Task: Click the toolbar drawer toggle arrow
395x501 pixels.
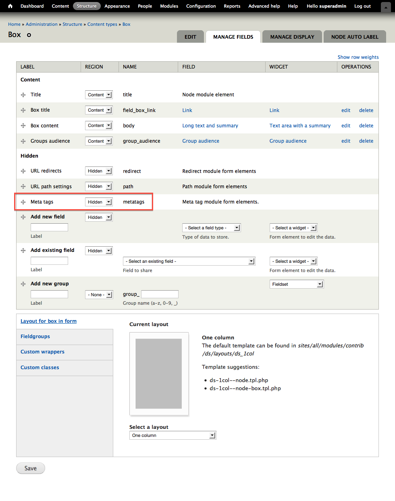Action: (385, 7)
